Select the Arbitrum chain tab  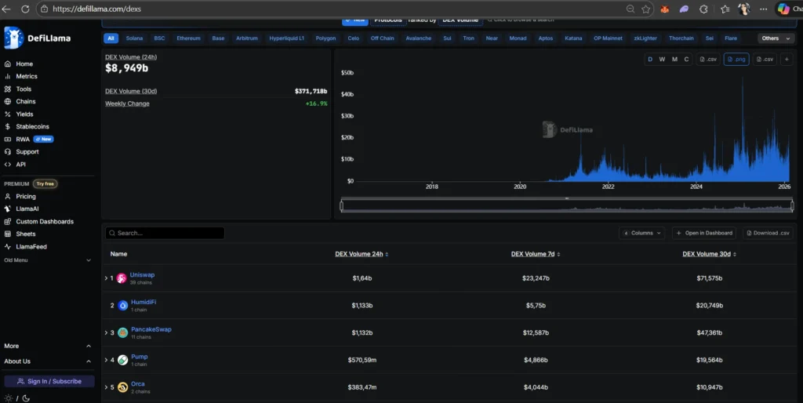click(x=247, y=38)
